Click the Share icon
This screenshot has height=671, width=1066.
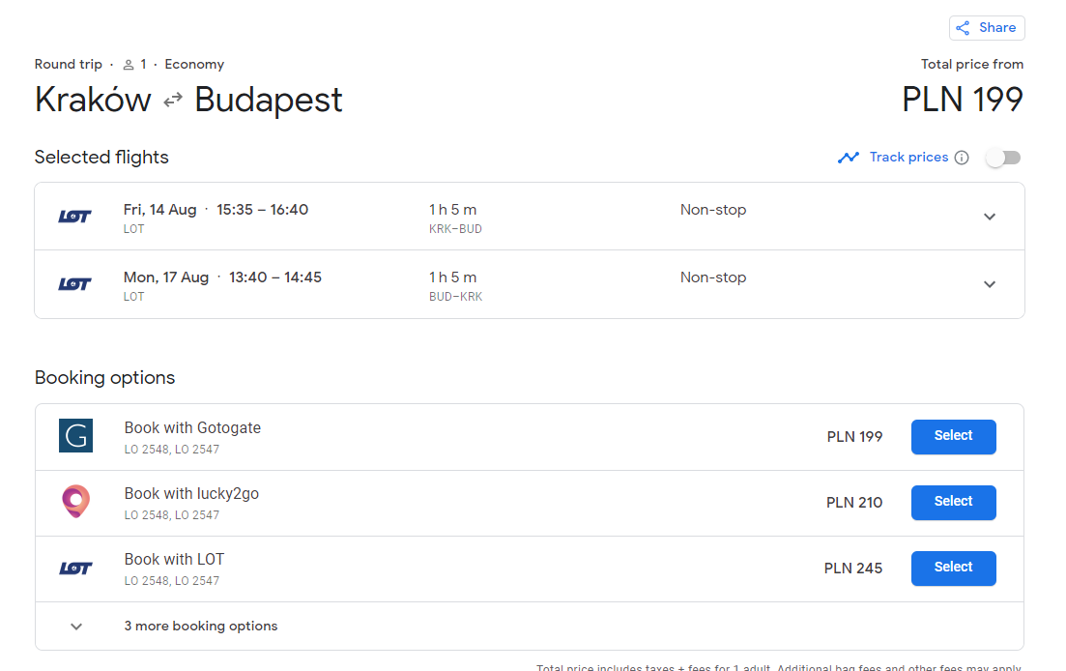pos(963,28)
